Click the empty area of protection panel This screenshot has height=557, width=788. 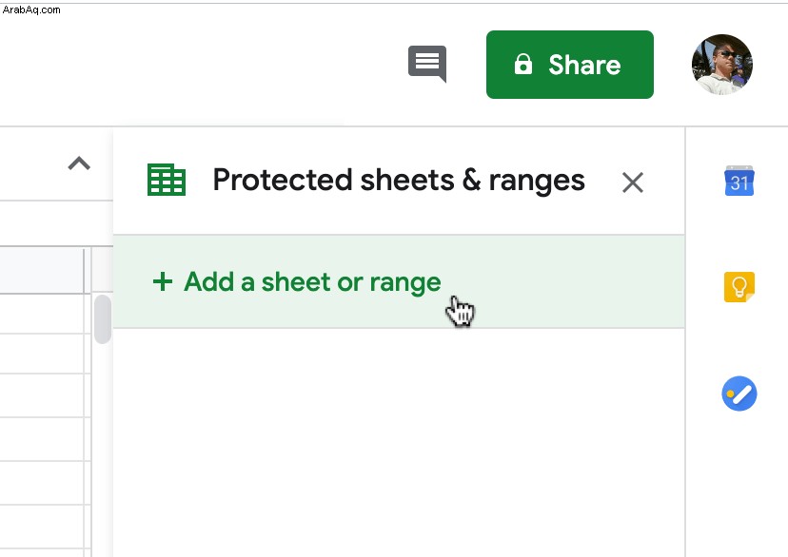point(399,442)
